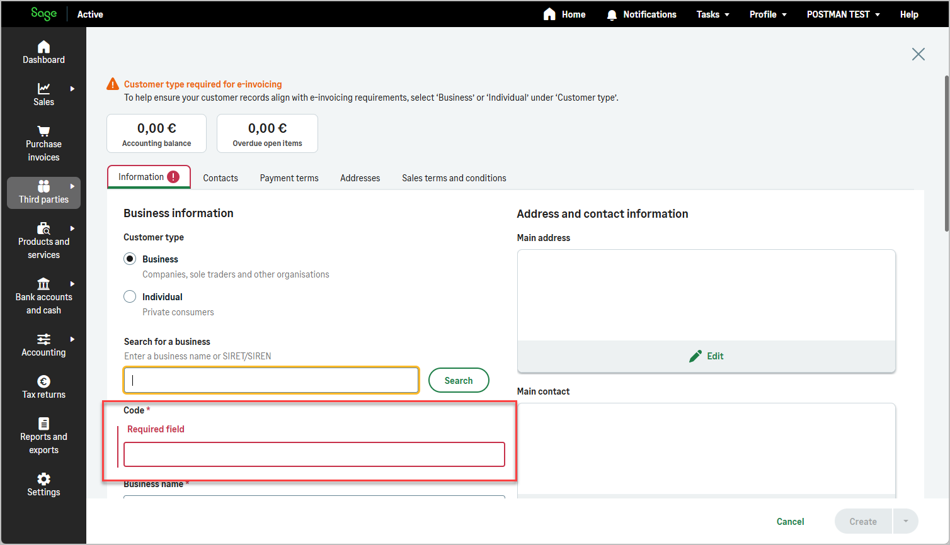This screenshot has height=545, width=950.
Task: Open the POSTMAN TEST company dropdown
Action: click(844, 14)
